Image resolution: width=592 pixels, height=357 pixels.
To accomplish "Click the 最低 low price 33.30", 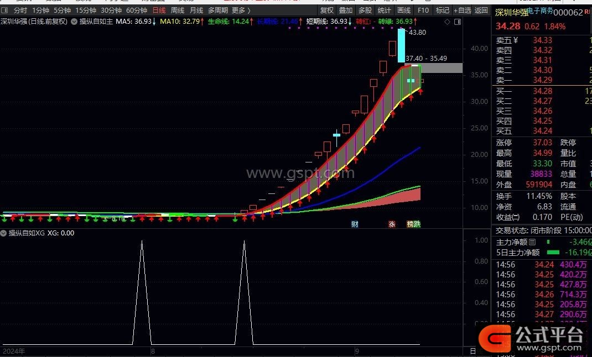I will coord(542,164).
